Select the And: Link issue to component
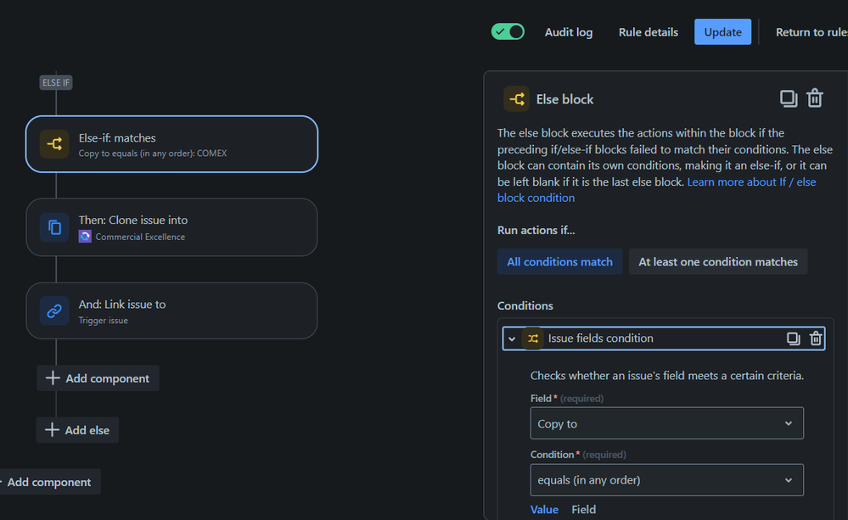Image resolution: width=848 pixels, height=520 pixels. tap(171, 310)
